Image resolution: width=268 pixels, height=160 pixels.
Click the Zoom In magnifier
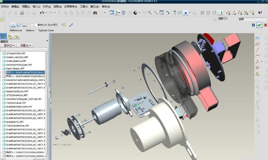click(150, 12)
